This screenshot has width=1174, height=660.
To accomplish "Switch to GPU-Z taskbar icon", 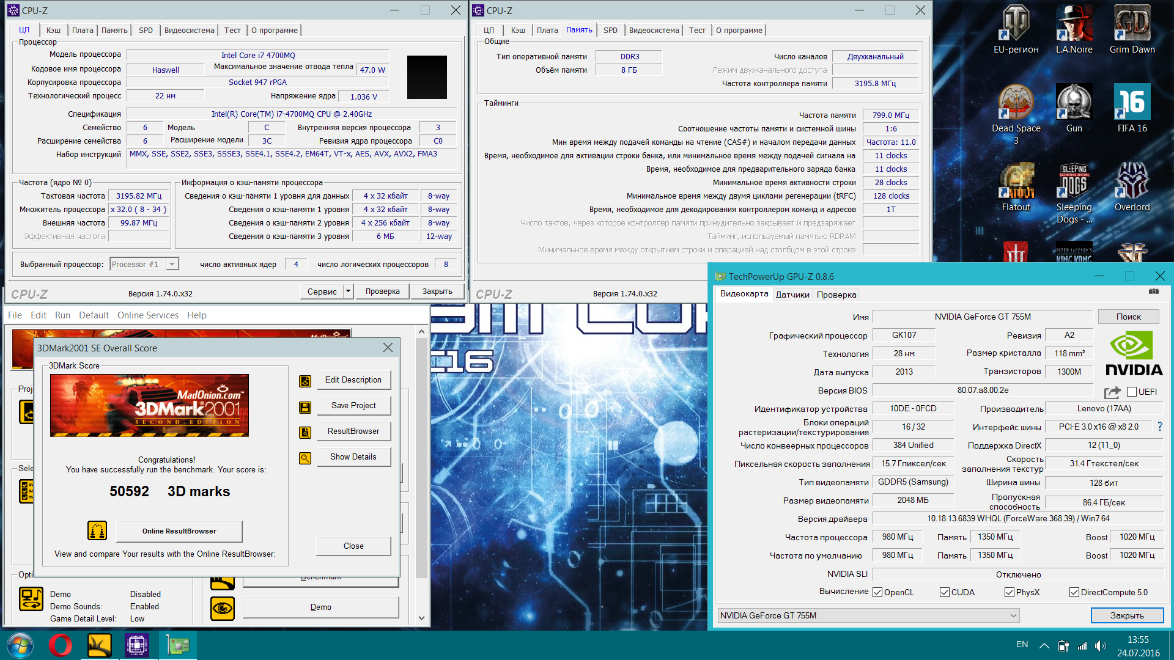I will point(178,645).
